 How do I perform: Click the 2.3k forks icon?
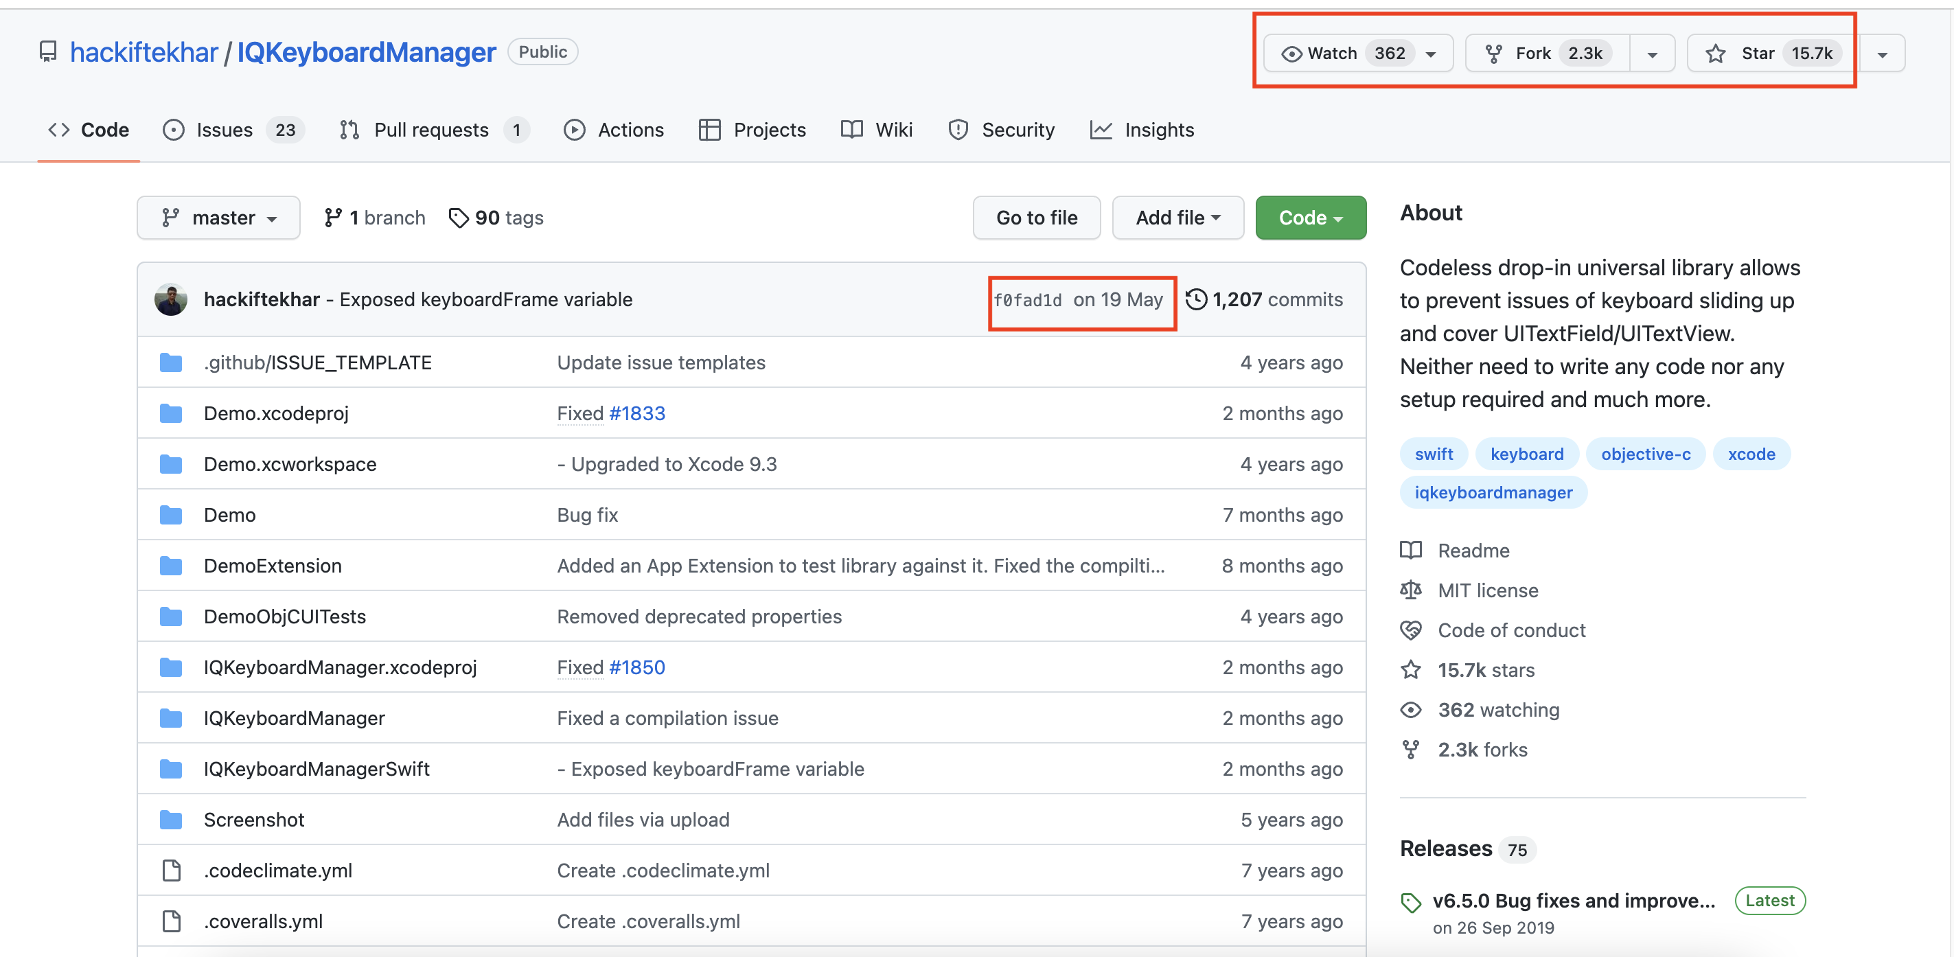tap(1411, 749)
